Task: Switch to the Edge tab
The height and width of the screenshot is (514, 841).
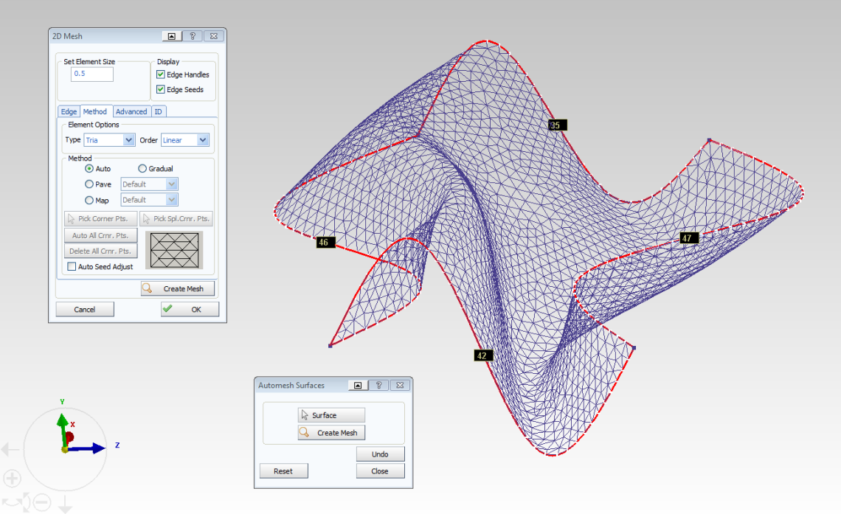Action: coord(69,111)
